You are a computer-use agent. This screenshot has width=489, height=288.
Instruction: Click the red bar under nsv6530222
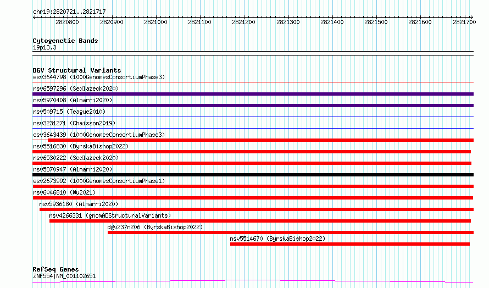click(252, 163)
